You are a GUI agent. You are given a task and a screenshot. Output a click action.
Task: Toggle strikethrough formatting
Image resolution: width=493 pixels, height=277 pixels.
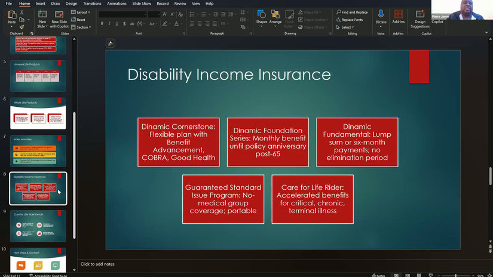(132, 24)
